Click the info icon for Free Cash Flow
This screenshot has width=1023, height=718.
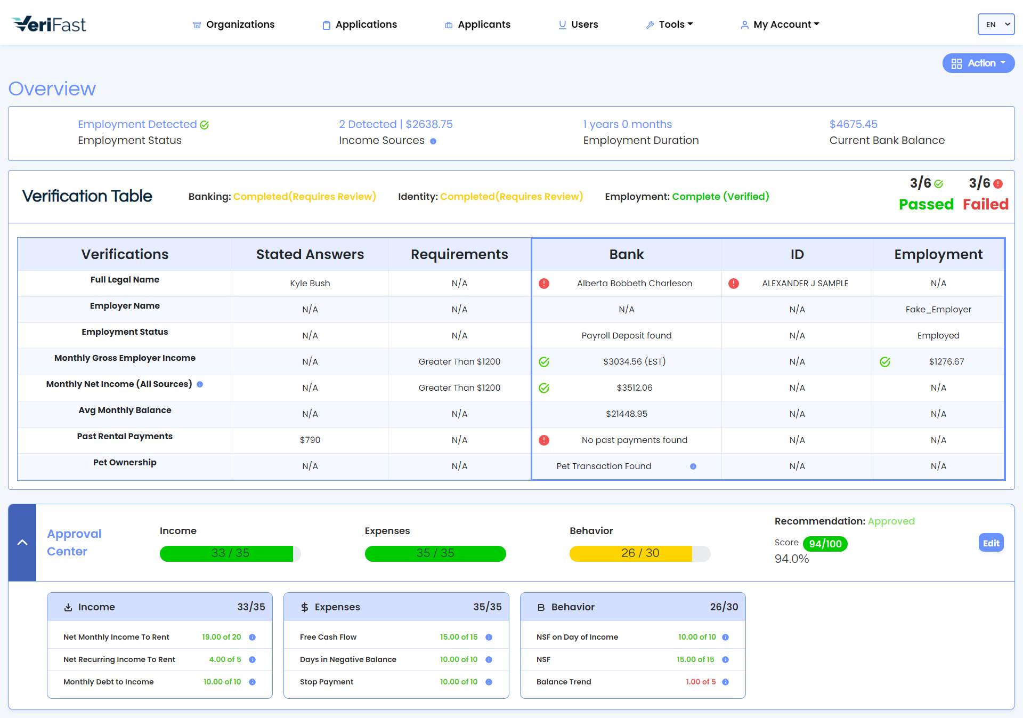click(x=489, y=638)
